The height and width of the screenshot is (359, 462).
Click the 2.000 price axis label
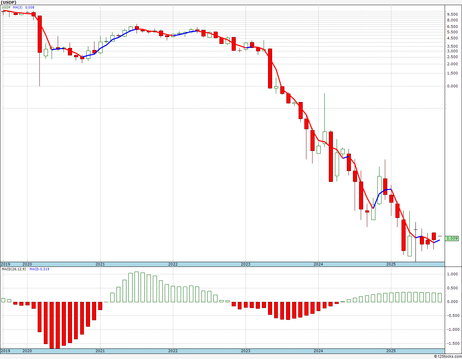[x=452, y=64]
